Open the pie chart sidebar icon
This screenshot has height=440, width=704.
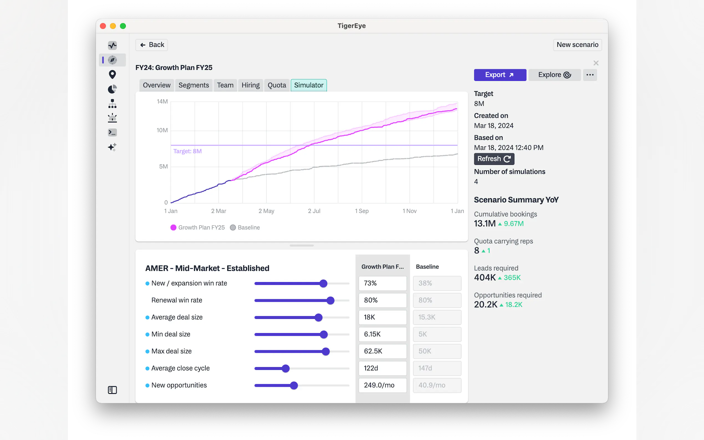click(112, 89)
